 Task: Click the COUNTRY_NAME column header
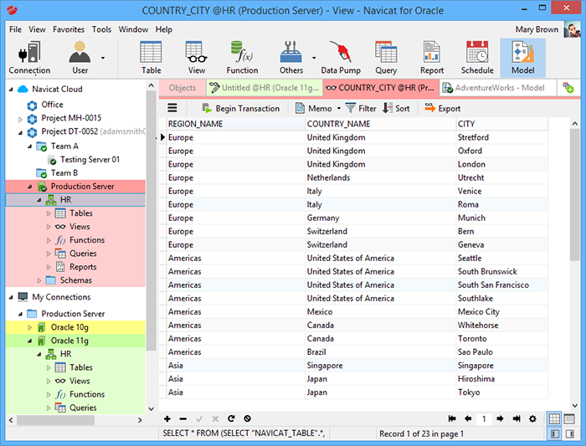coord(381,124)
